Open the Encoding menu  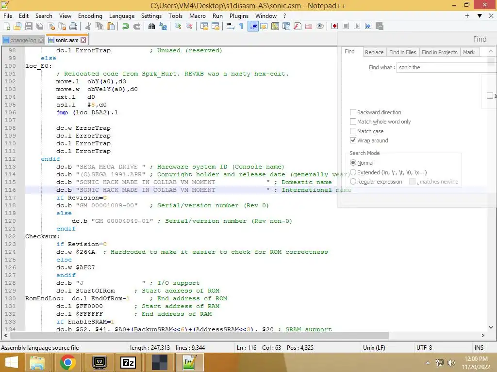pyautogui.click(x=90, y=16)
